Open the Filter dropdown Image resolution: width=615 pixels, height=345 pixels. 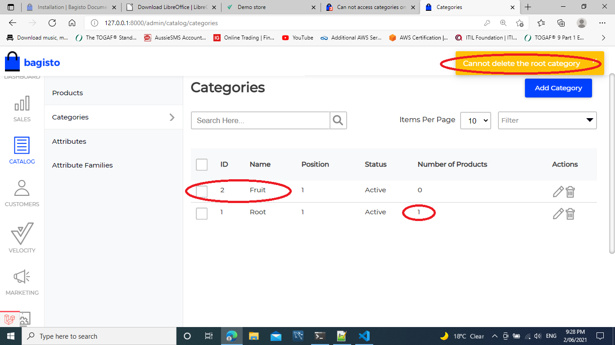point(547,120)
